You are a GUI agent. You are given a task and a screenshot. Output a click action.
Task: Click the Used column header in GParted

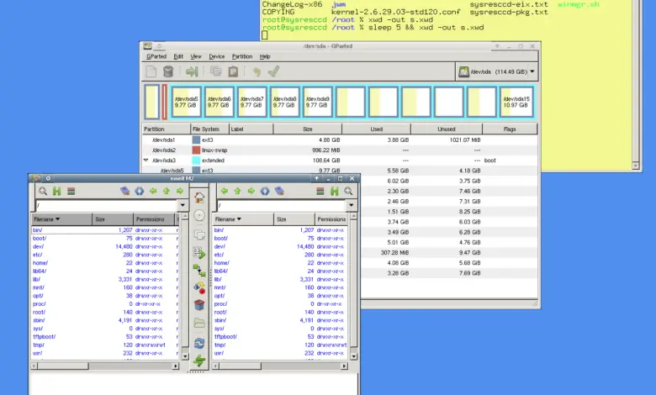coord(377,129)
